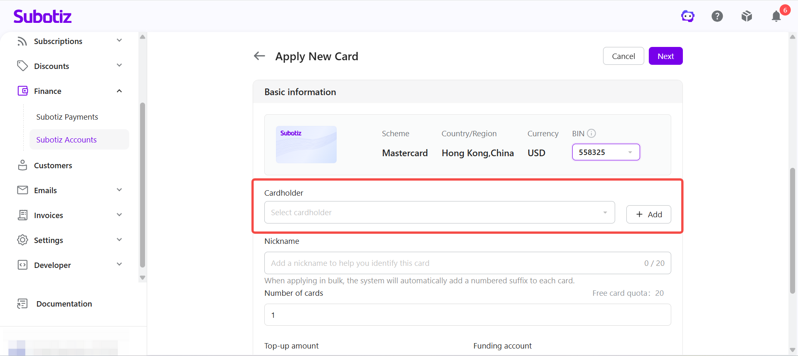This screenshot has width=798, height=356.
Task: Click the Emails menu label
Action: click(45, 190)
